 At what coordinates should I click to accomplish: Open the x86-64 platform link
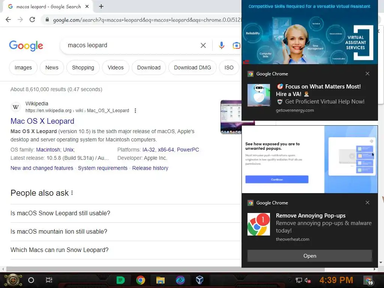(x=166, y=150)
